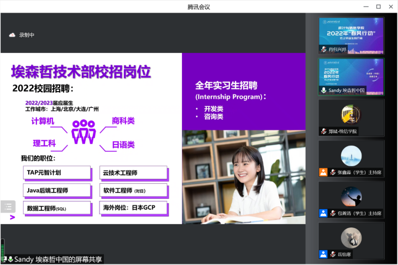
Task: Click the active microphone icon on Sandy's tile
Action: point(323,90)
